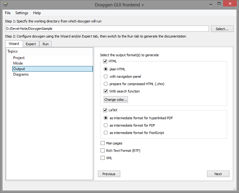The width and height of the screenshot is (239, 193).
Task: Click the Select... directory button
Action: coord(222,29)
